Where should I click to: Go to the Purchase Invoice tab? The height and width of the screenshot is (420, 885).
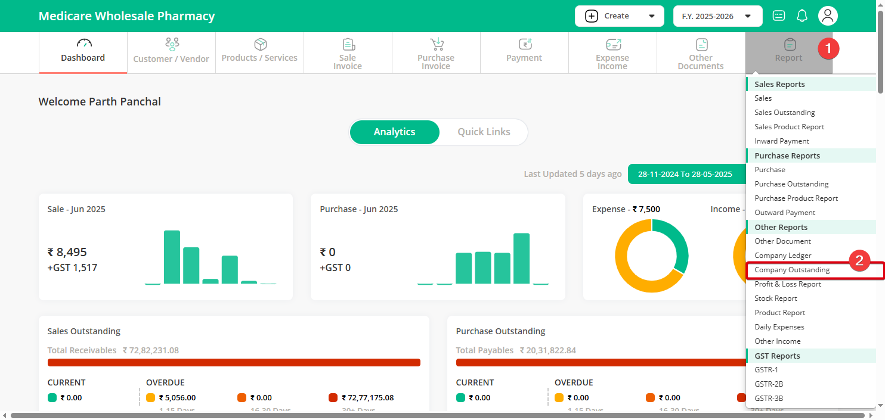(436, 53)
